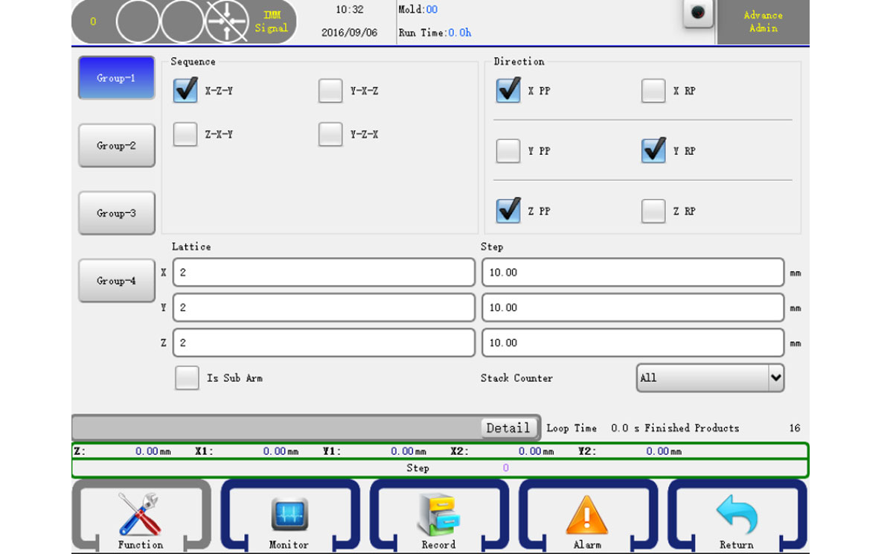Switch to the Group-3 tab
Image resolution: width=893 pixels, height=554 pixels.
point(117,213)
